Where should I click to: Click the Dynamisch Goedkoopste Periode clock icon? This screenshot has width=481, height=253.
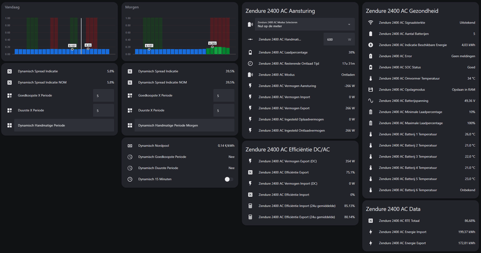point(130,157)
